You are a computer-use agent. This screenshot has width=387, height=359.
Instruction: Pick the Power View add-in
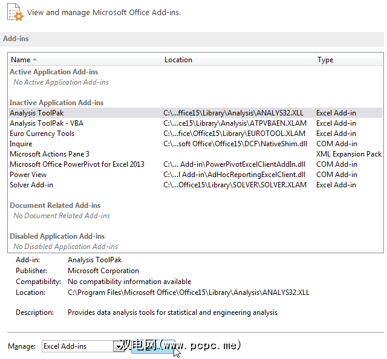click(28, 175)
